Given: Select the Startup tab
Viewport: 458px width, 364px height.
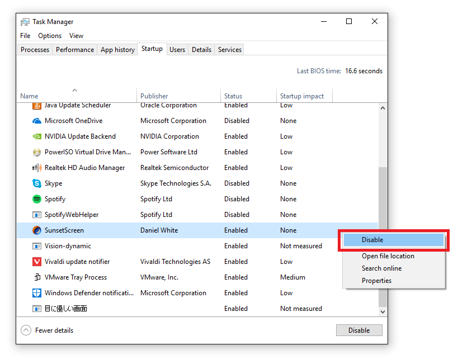Looking at the screenshot, I should tap(152, 49).
